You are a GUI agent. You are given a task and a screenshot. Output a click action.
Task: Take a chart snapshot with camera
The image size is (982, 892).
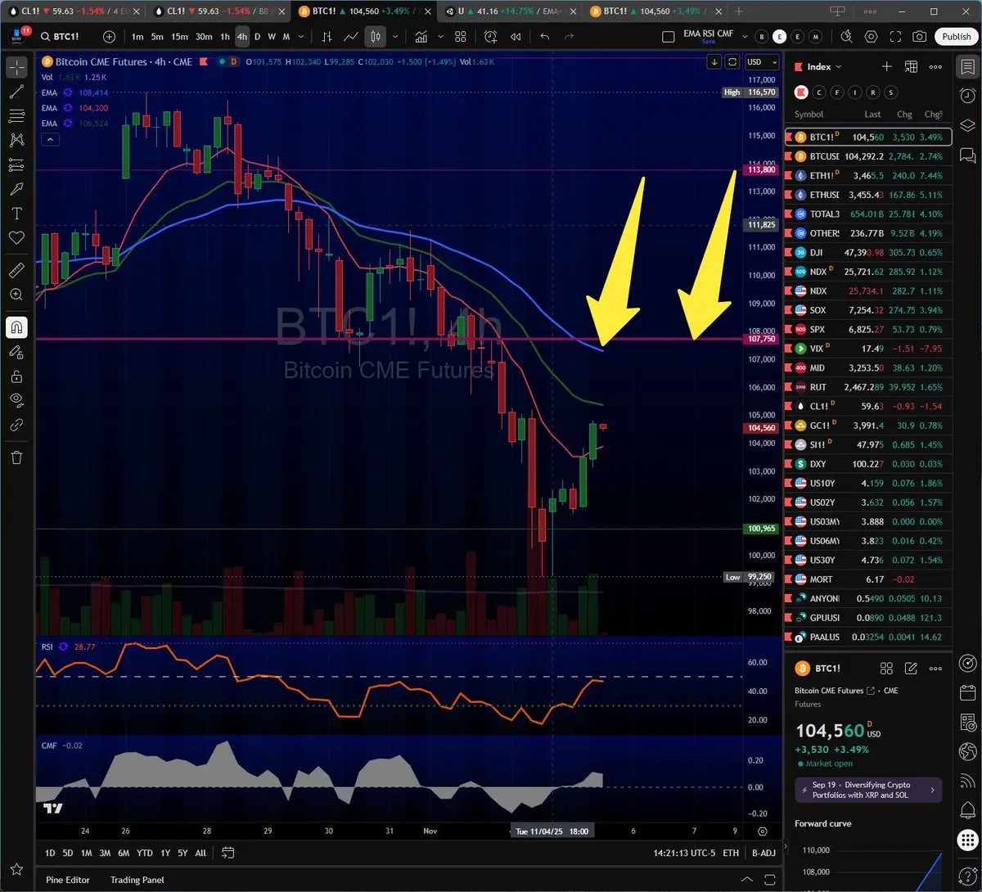(x=920, y=37)
